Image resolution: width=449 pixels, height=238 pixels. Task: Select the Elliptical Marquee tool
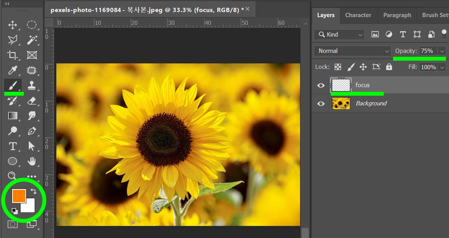[31, 25]
